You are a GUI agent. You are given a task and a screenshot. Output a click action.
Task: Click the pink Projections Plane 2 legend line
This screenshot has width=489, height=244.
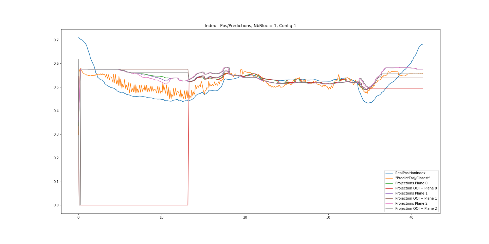coord(390,204)
